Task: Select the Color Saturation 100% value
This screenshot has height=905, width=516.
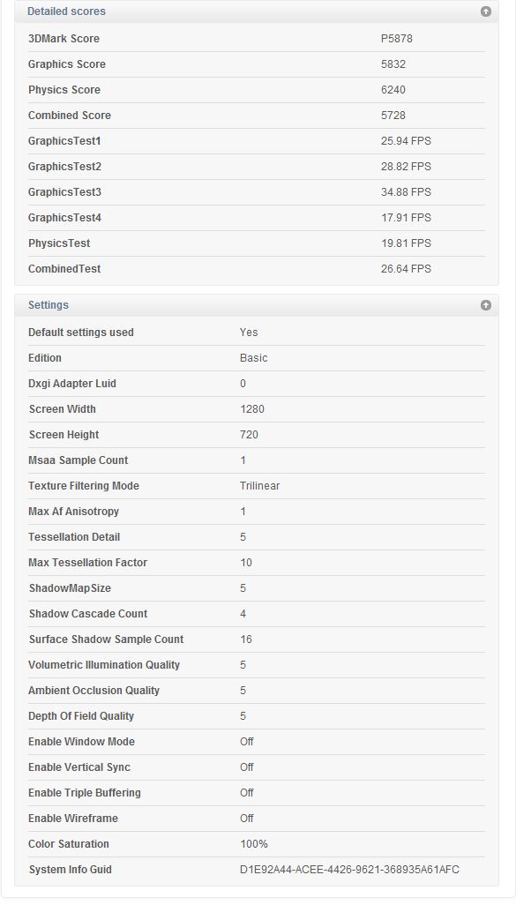Action: 254,844
